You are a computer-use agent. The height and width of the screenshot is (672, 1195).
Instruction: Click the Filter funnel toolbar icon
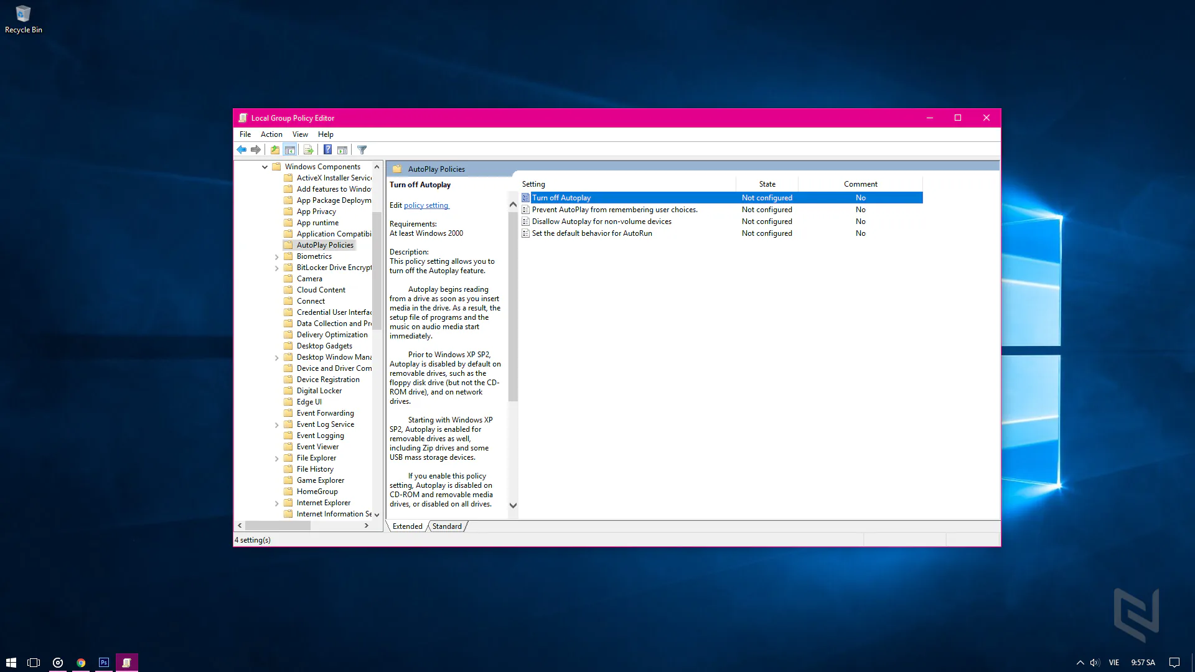click(x=362, y=150)
